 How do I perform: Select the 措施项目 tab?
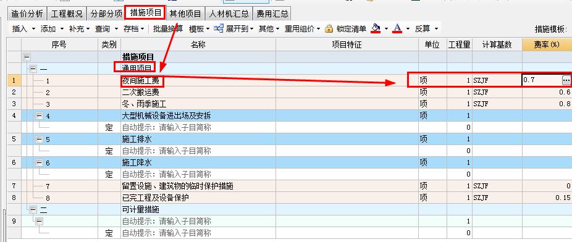coord(145,13)
